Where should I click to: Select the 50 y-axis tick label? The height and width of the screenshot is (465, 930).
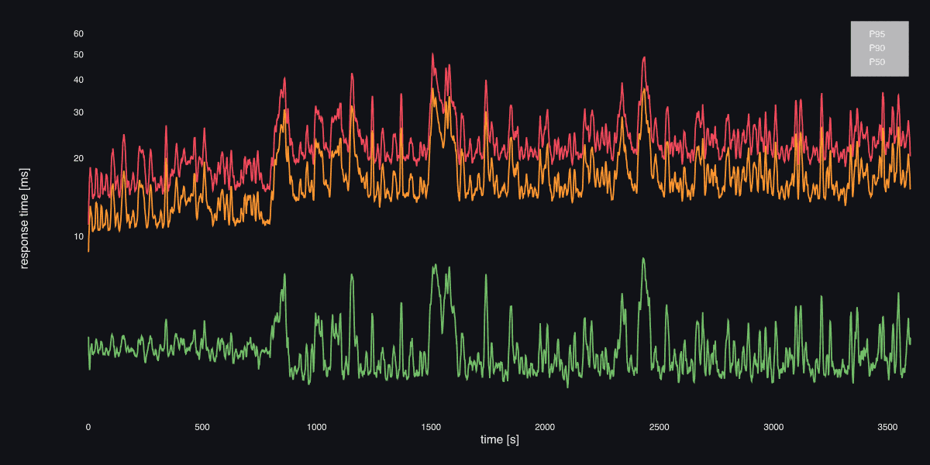78,55
